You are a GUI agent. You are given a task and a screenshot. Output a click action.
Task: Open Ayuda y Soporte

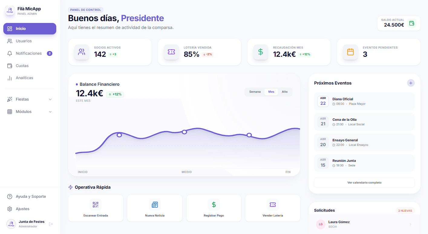[31, 196]
